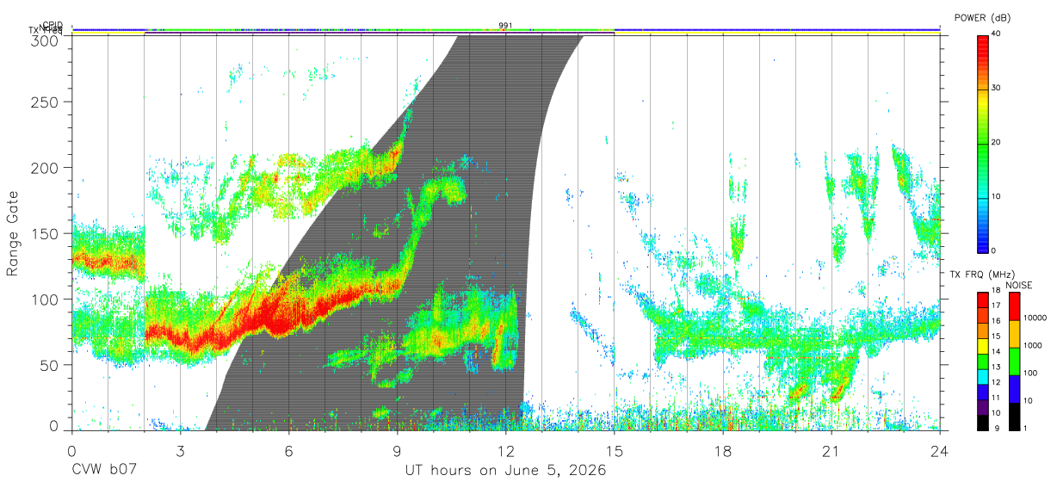Click the 9 UT hour tick label
The height and width of the screenshot is (488, 1057).
pos(397,450)
